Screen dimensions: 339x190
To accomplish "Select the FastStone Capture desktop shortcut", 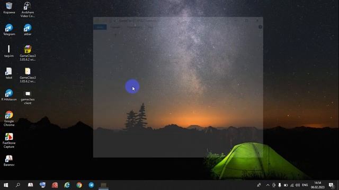I will click(9, 140).
